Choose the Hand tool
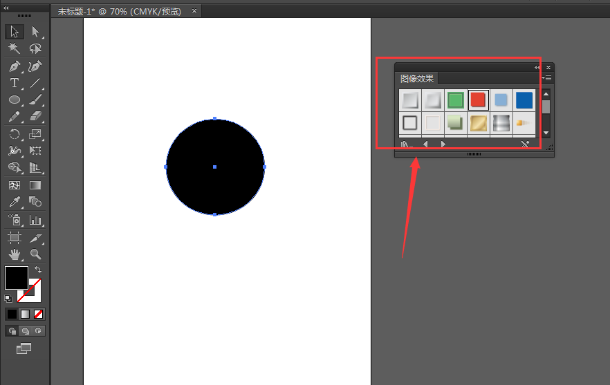 (x=15, y=254)
